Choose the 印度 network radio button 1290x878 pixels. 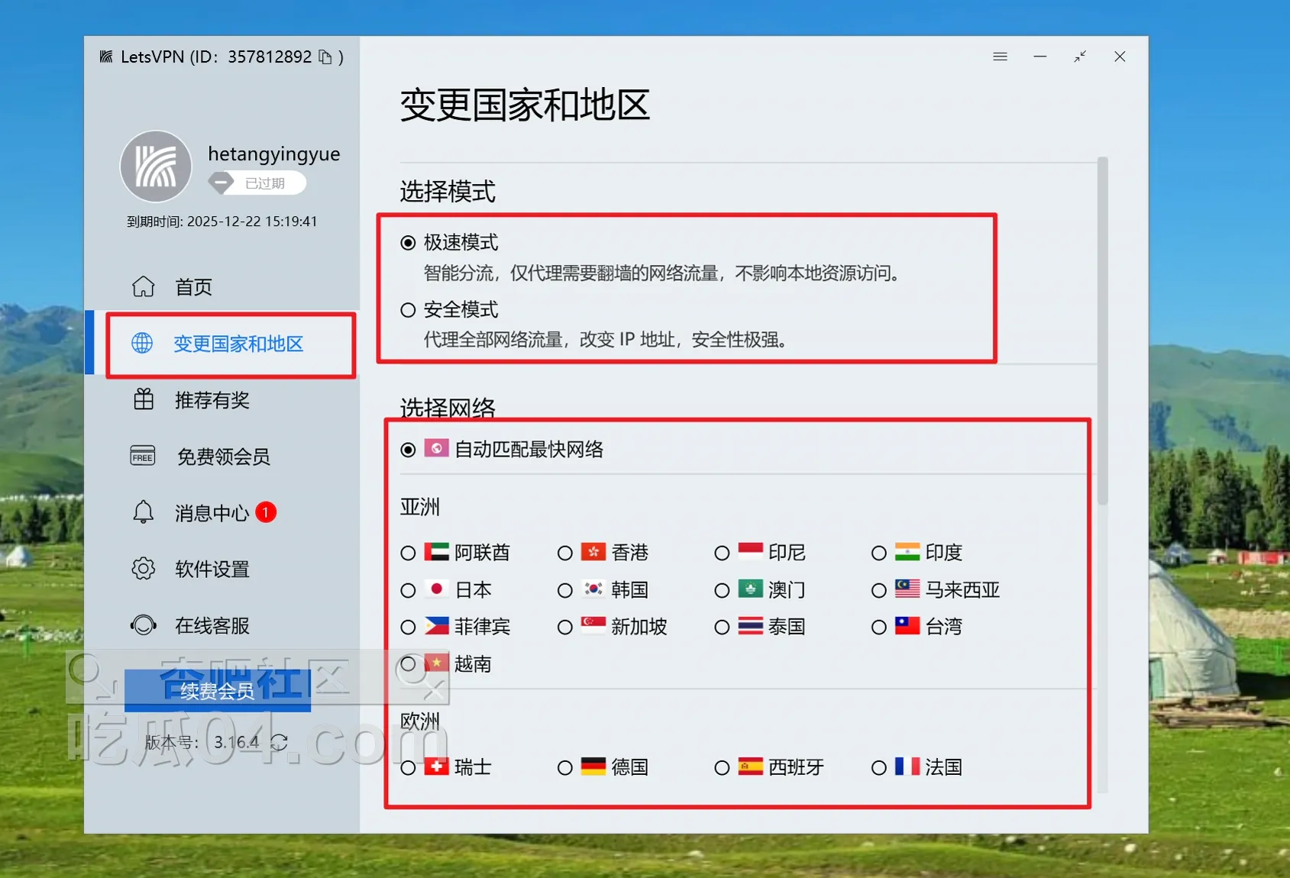879,553
